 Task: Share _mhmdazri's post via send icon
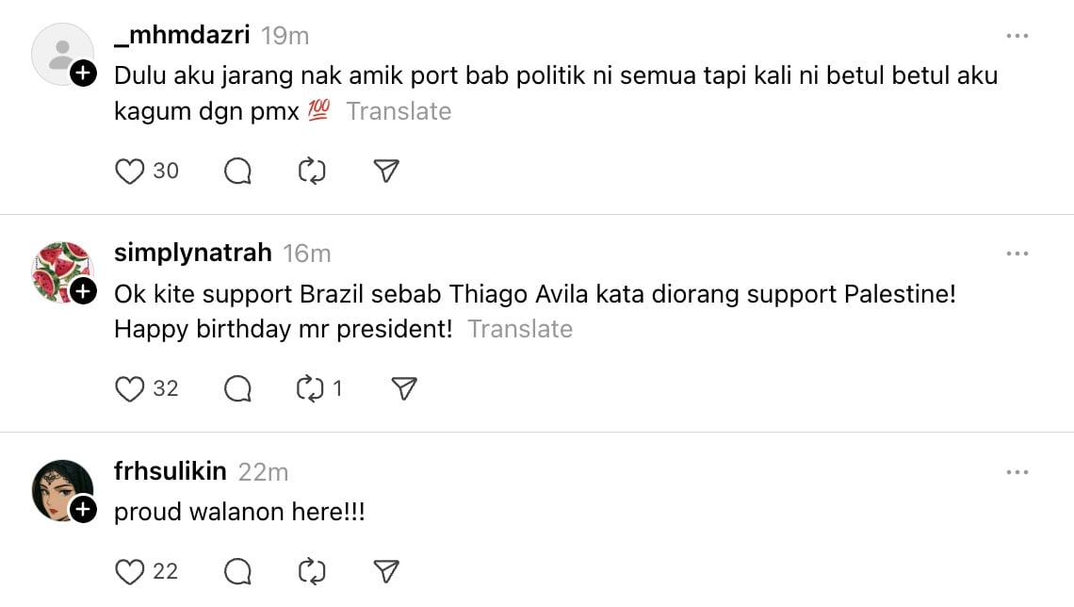pos(386,171)
